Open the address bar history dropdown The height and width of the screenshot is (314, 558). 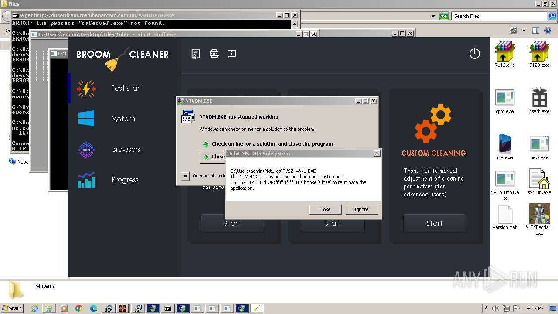click(433, 16)
